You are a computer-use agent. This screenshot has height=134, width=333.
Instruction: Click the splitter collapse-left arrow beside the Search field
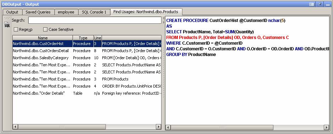pos(163,19)
